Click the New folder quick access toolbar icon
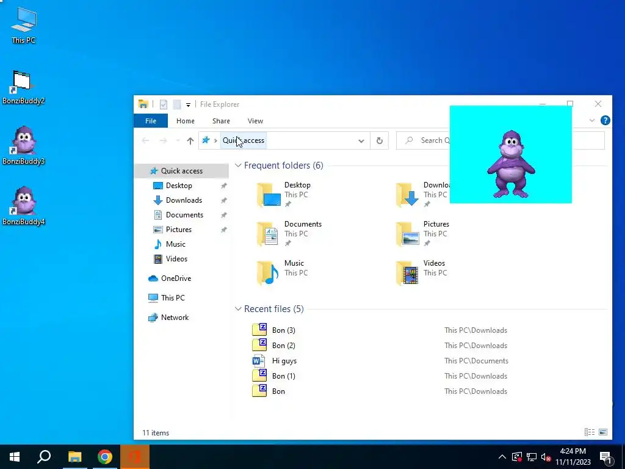The height and width of the screenshot is (469, 625). pyautogui.click(x=177, y=104)
